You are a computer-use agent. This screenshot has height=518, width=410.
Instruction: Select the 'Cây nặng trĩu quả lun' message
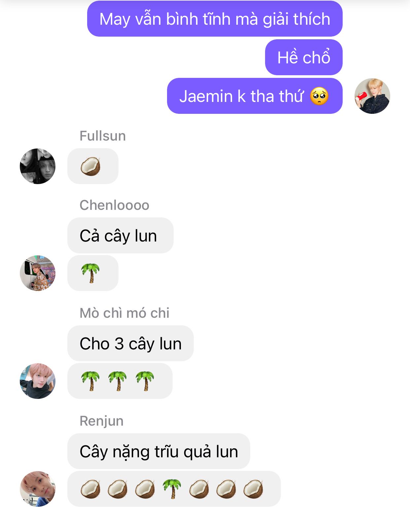(159, 451)
